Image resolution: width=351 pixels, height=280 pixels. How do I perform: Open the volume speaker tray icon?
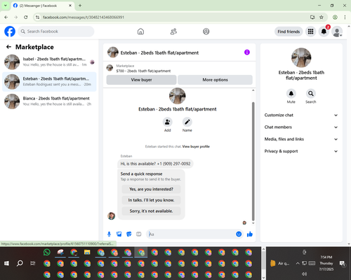[304, 274]
